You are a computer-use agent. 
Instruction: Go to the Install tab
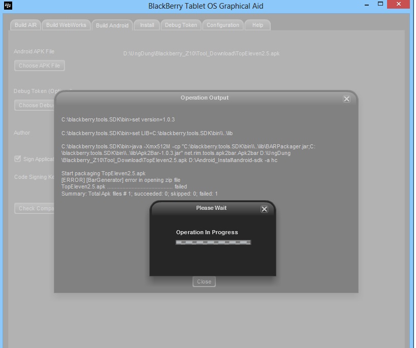(x=147, y=25)
